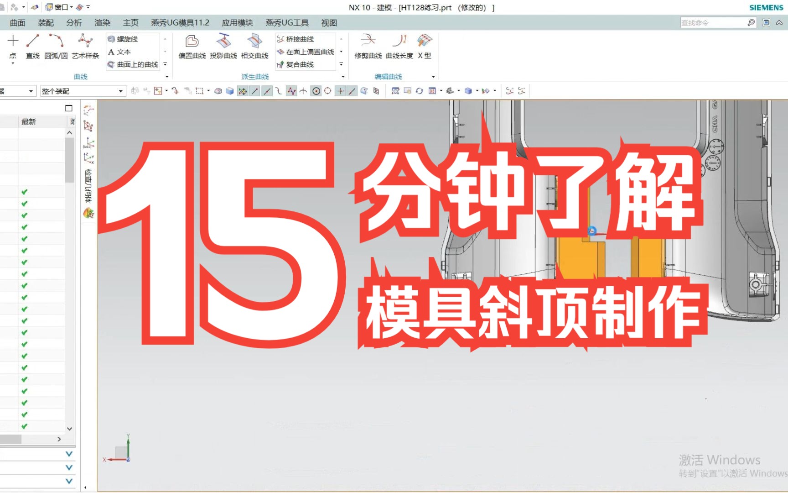Toggle the green checkmark on the first feature
Screen dimensions: 788x493
coord(23,191)
